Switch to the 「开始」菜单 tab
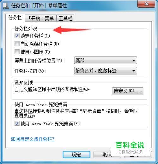 41,18
